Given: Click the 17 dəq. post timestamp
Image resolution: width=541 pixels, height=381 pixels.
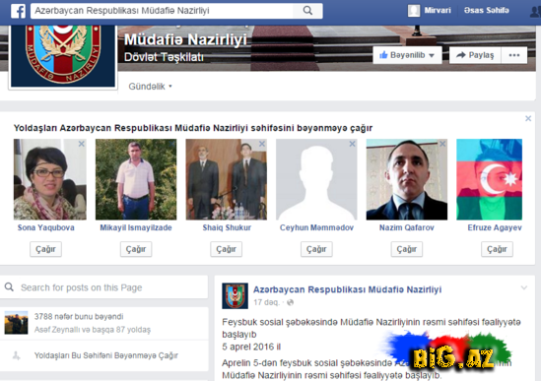Looking at the screenshot, I should 266,302.
